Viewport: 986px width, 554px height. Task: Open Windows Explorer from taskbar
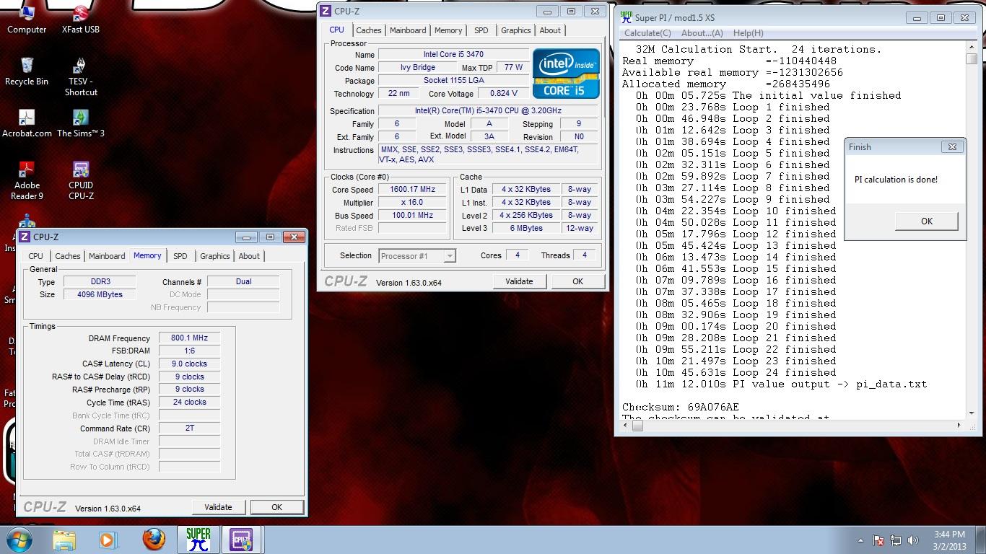(64, 540)
